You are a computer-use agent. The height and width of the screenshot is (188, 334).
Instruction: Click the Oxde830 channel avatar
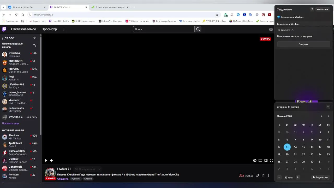[50, 173]
